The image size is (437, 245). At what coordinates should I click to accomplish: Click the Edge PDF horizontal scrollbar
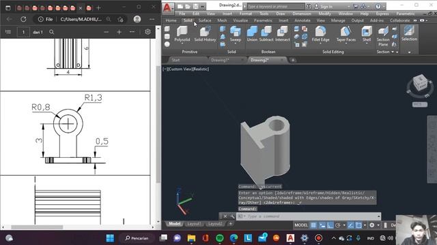(37, 227)
